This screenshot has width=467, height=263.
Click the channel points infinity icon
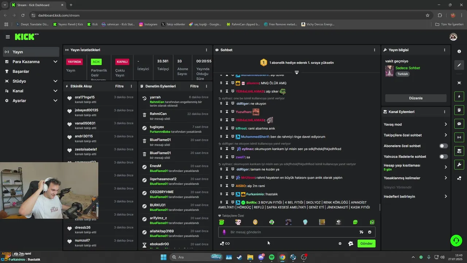[225, 244]
